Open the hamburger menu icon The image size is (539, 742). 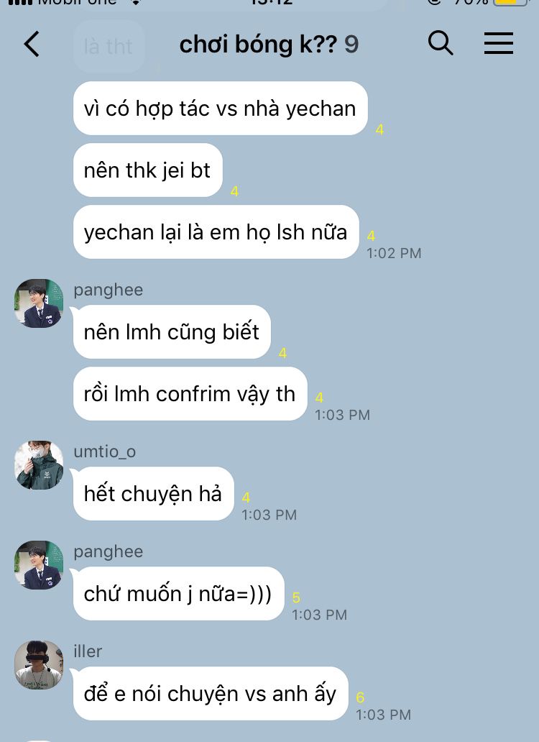click(x=498, y=44)
